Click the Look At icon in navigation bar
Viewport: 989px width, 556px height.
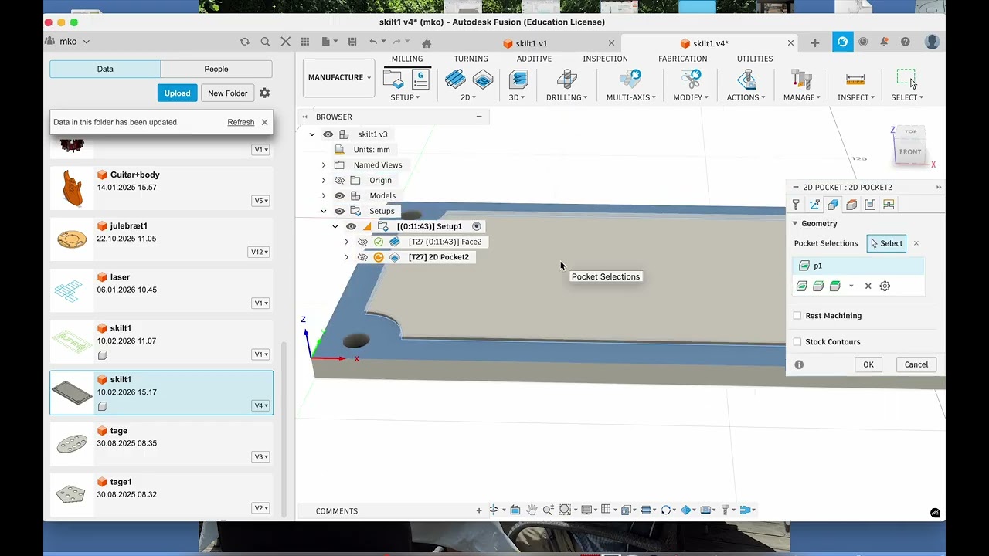click(515, 510)
